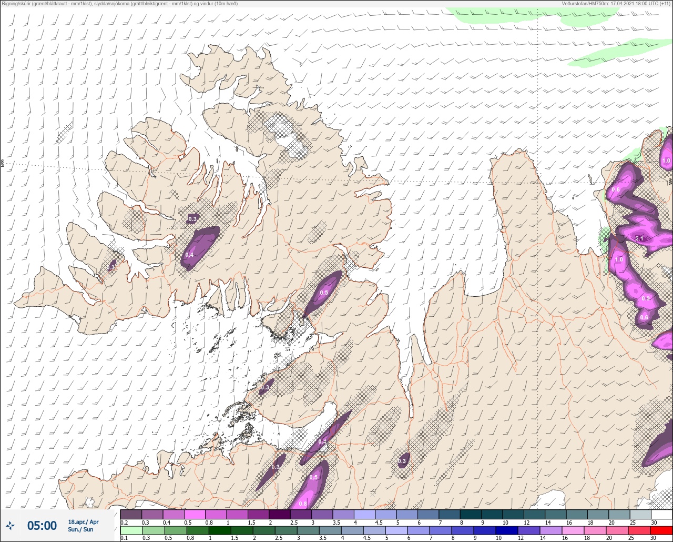Select the 4 lavender swatch in the upper legend row
The width and height of the screenshot is (673, 542).
point(364,514)
